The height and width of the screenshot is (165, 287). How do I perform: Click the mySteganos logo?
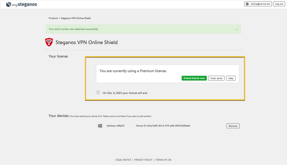[x=21, y=4]
